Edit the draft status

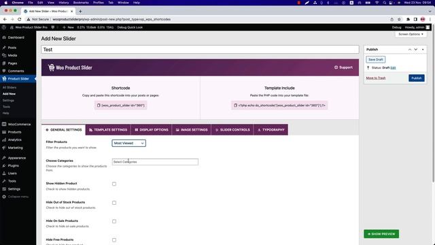point(393,68)
